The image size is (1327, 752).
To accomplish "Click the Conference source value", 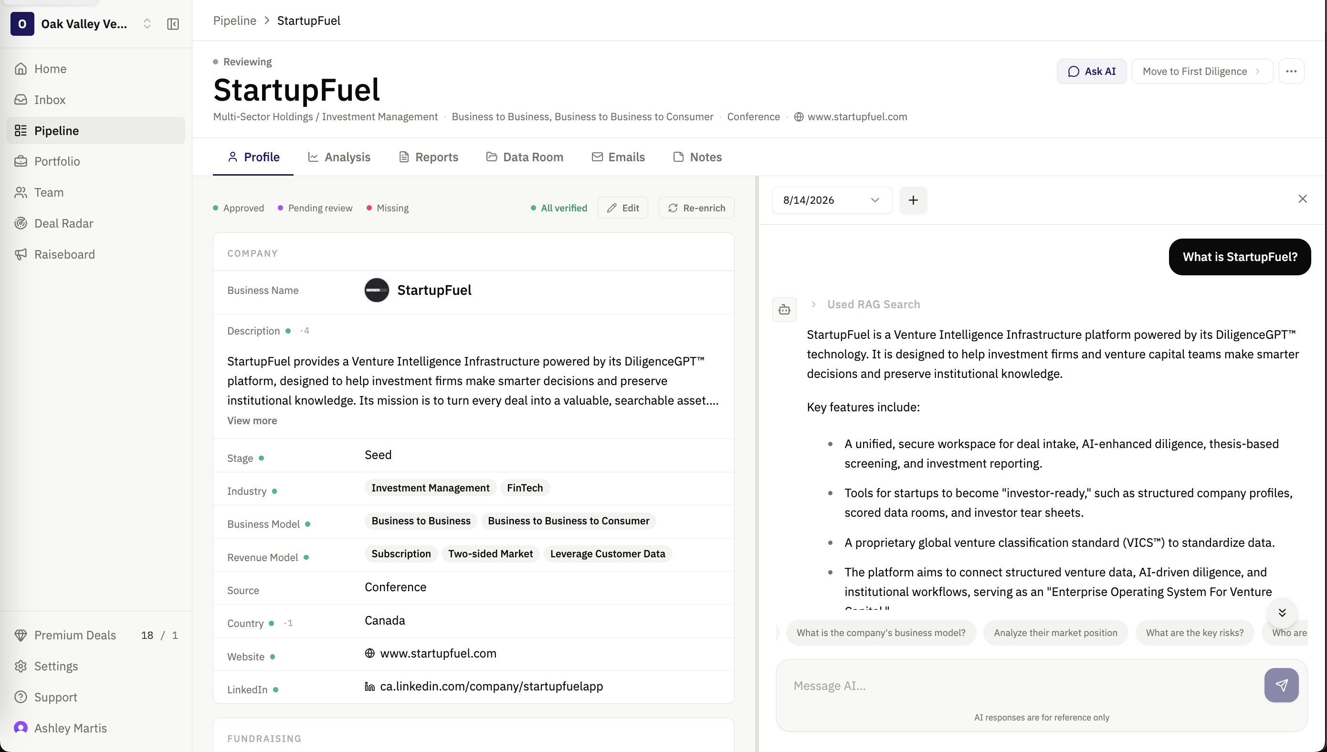I will point(396,587).
